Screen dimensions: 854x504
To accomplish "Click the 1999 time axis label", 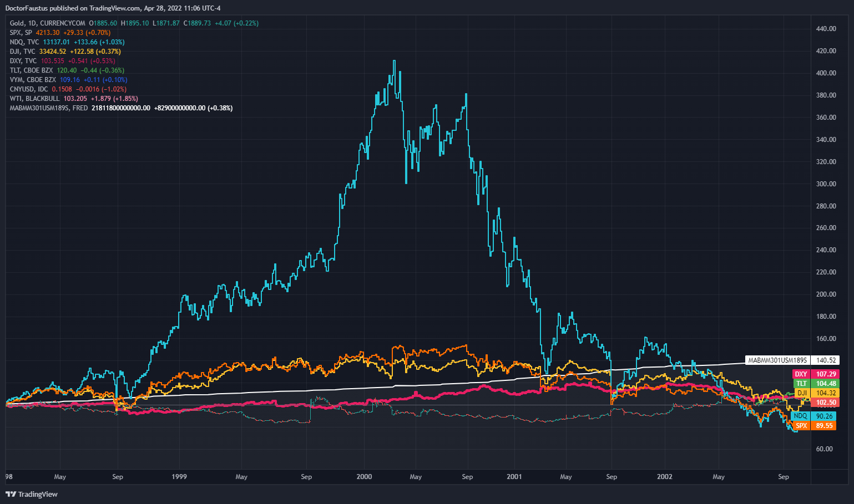I will (179, 477).
